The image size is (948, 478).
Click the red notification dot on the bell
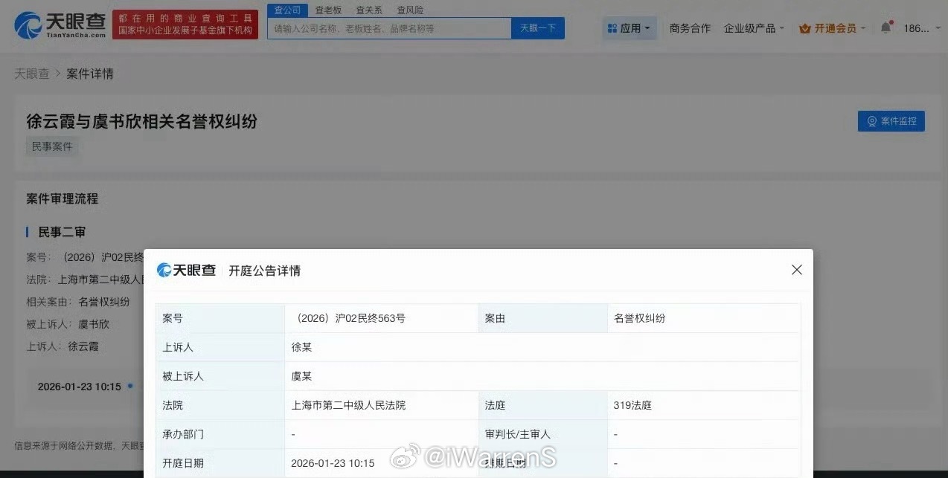891,22
